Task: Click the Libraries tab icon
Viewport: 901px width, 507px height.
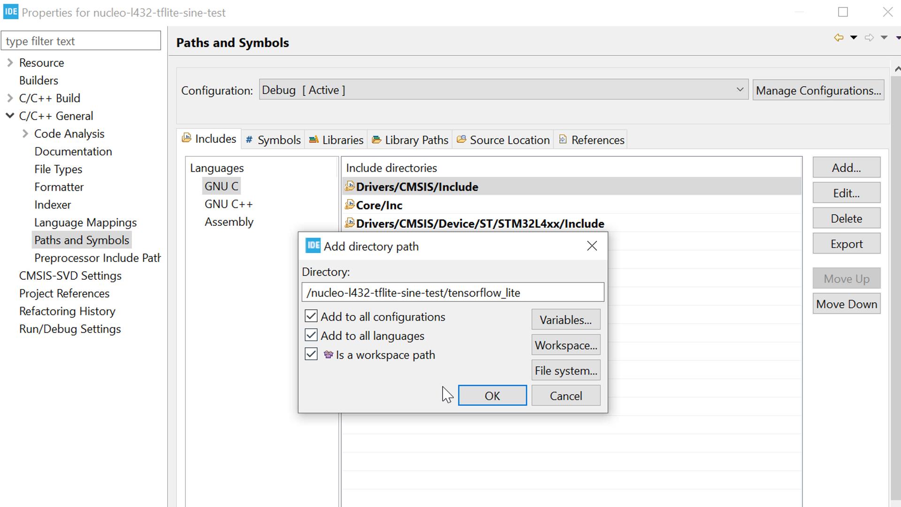Action: tap(314, 139)
